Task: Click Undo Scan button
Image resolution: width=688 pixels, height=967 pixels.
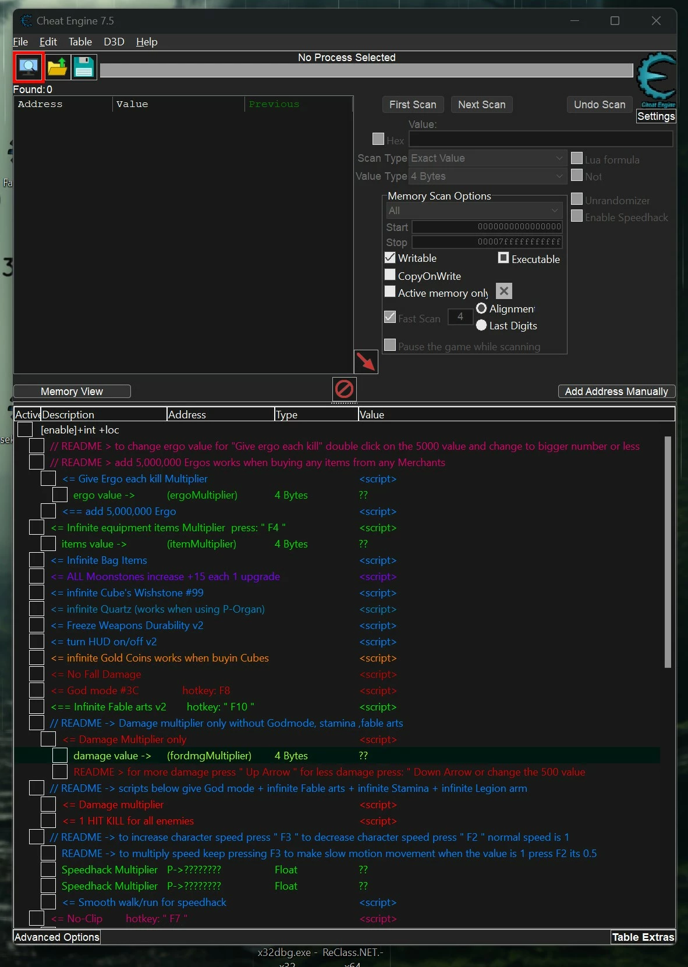Action: pos(600,105)
